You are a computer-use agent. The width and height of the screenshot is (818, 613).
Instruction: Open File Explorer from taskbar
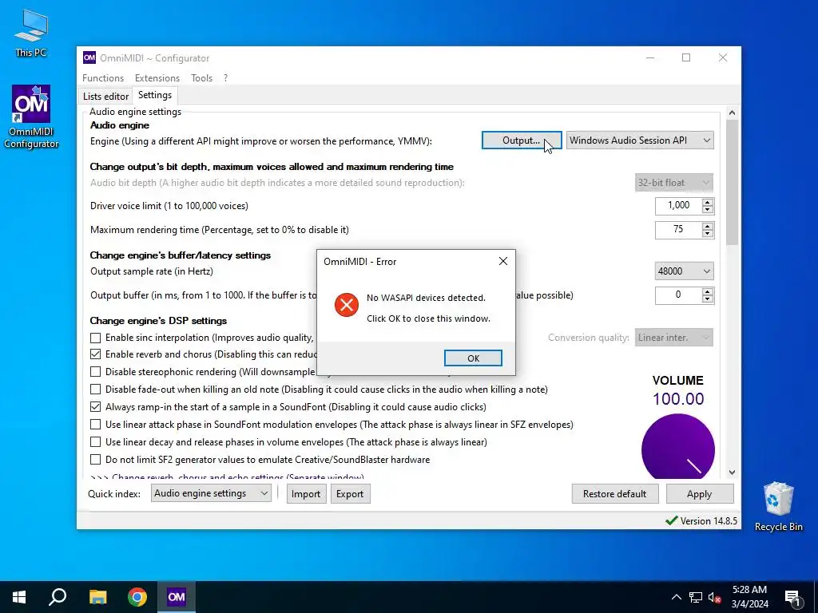coord(97,597)
